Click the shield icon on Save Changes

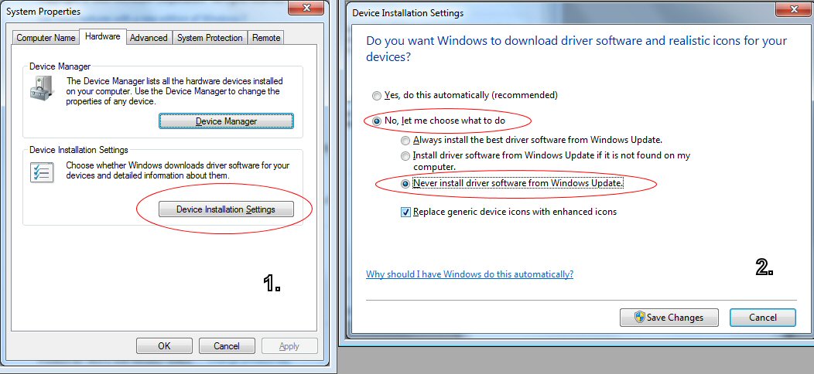tap(640, 318)
